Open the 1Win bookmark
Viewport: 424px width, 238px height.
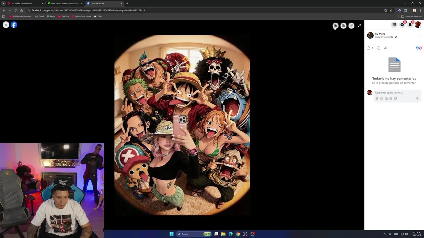tap(98, 16)
